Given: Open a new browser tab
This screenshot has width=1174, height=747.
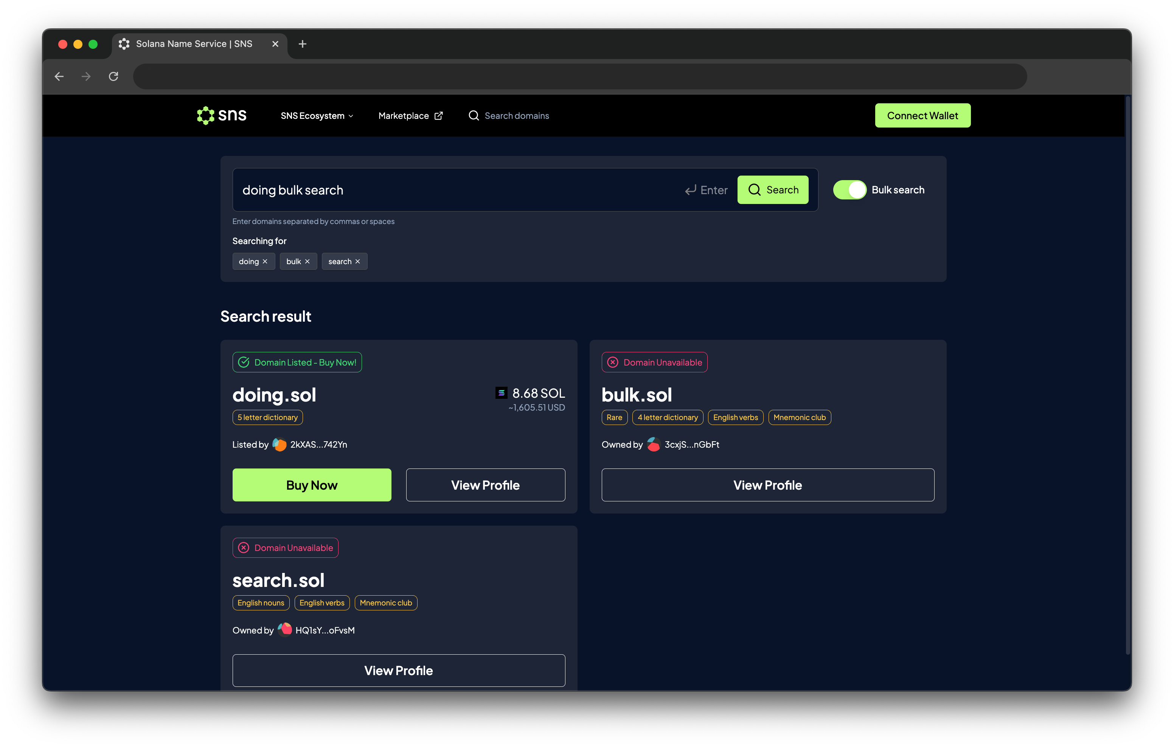Looking at the screenshot, I should (x=302, y=44).
